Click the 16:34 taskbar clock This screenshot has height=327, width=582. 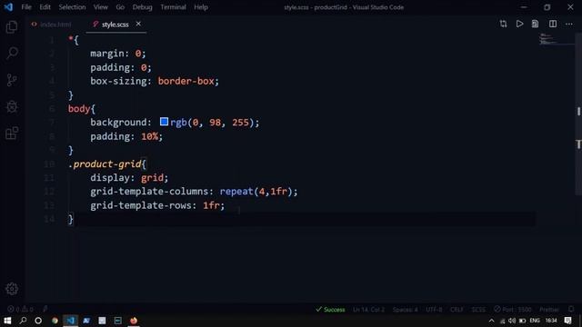coord(551,321)
